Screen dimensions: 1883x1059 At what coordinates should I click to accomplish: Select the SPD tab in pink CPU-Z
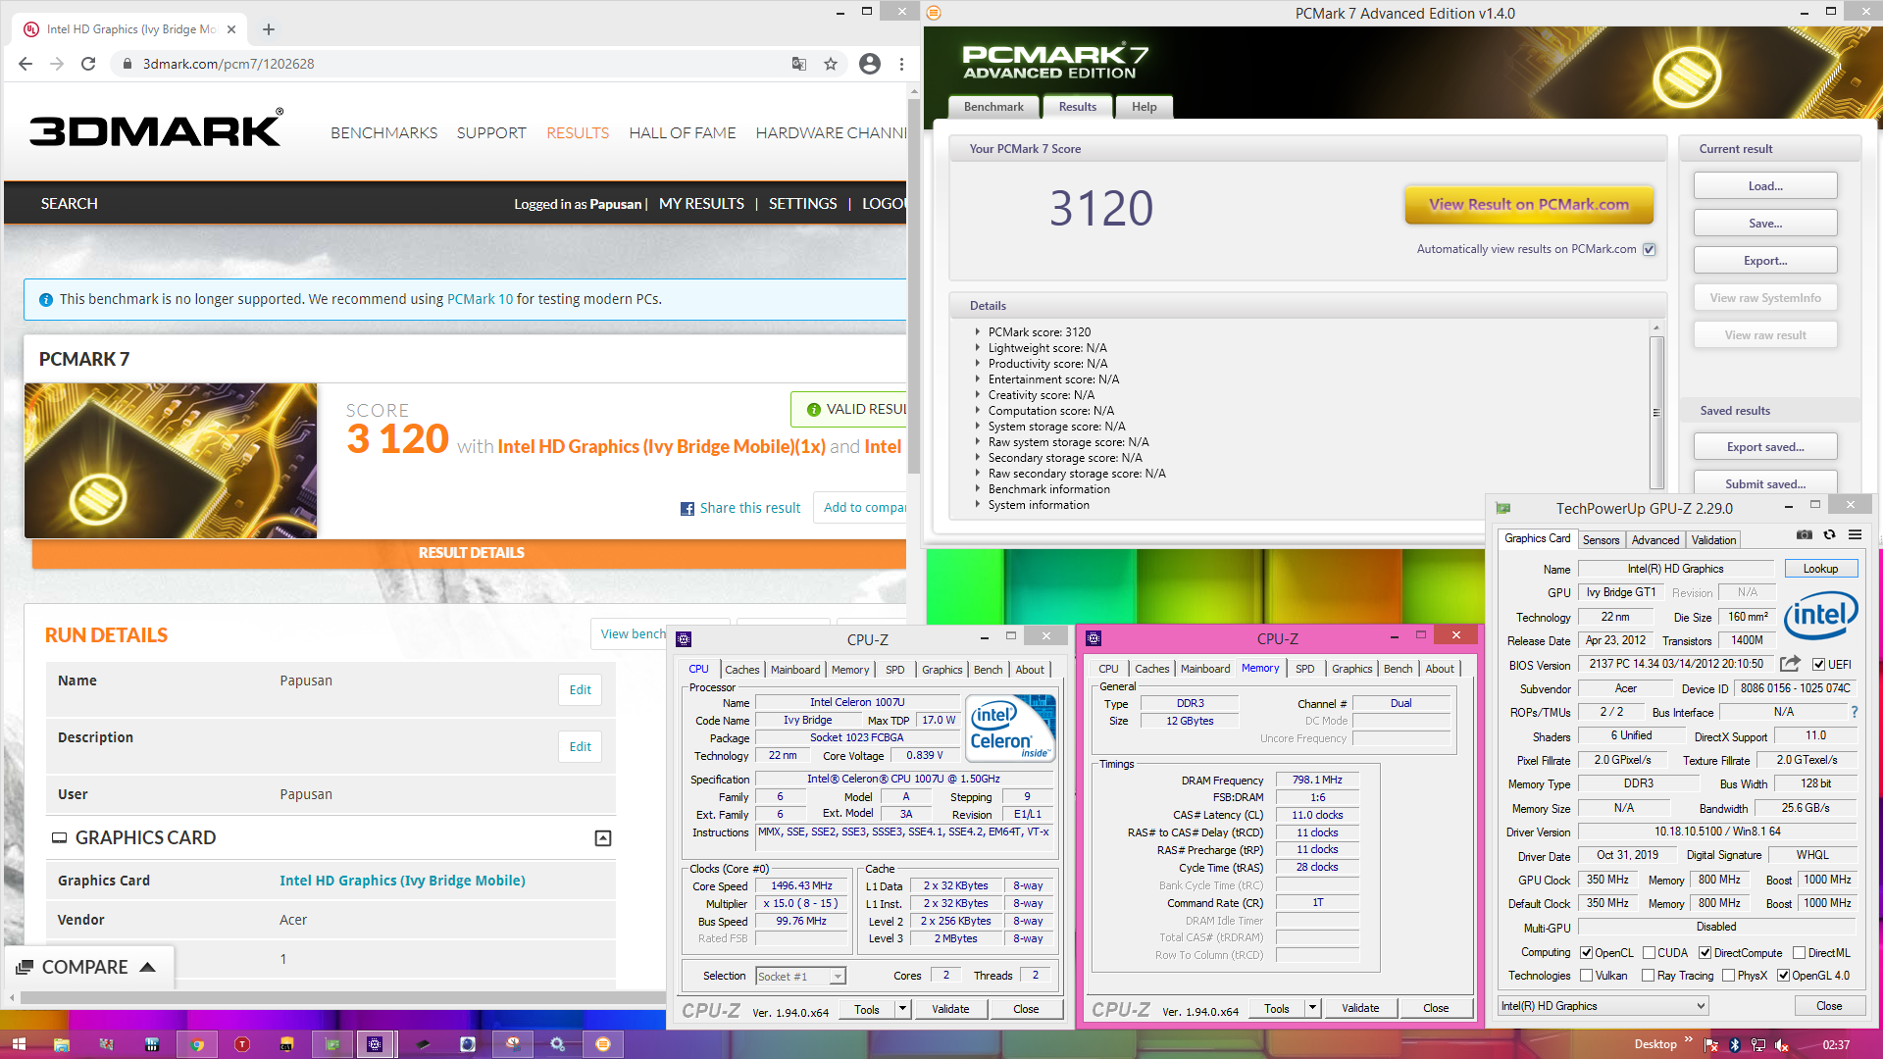pyautogui.click(x=1304, y=669)
